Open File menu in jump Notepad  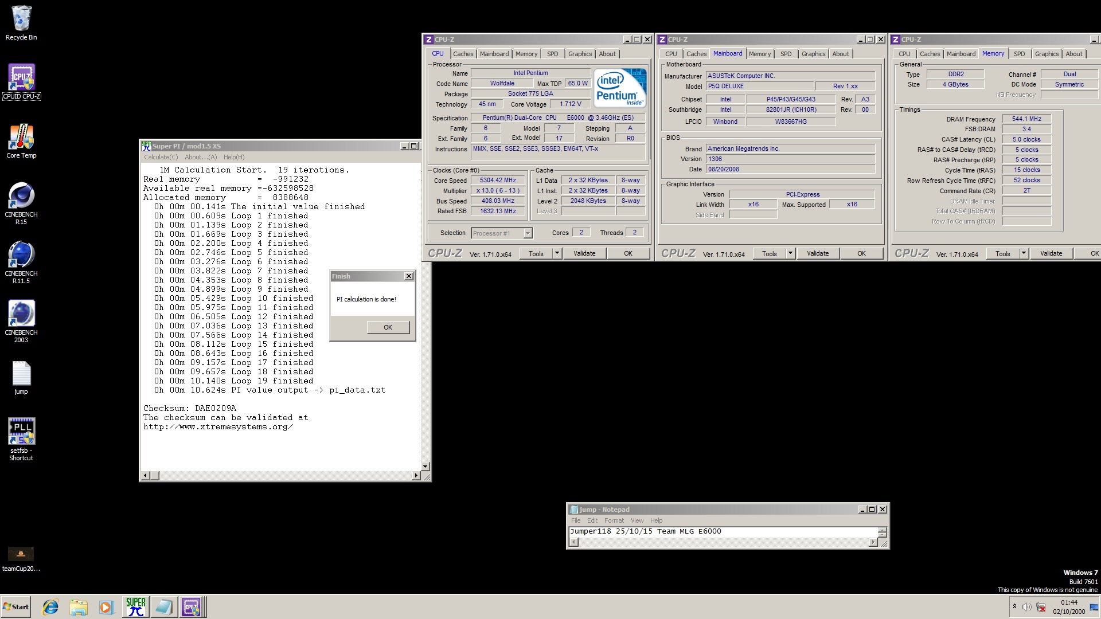point(576,520)
